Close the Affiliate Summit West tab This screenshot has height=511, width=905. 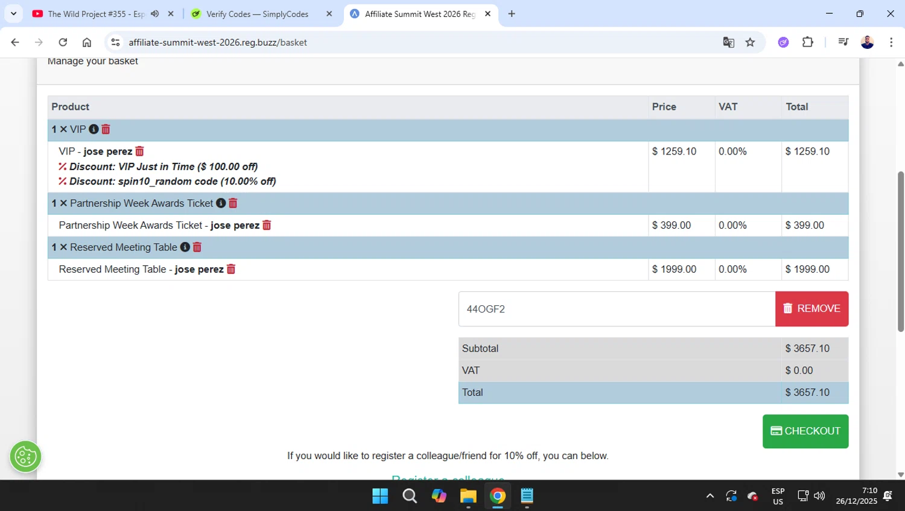click(487, 14)
